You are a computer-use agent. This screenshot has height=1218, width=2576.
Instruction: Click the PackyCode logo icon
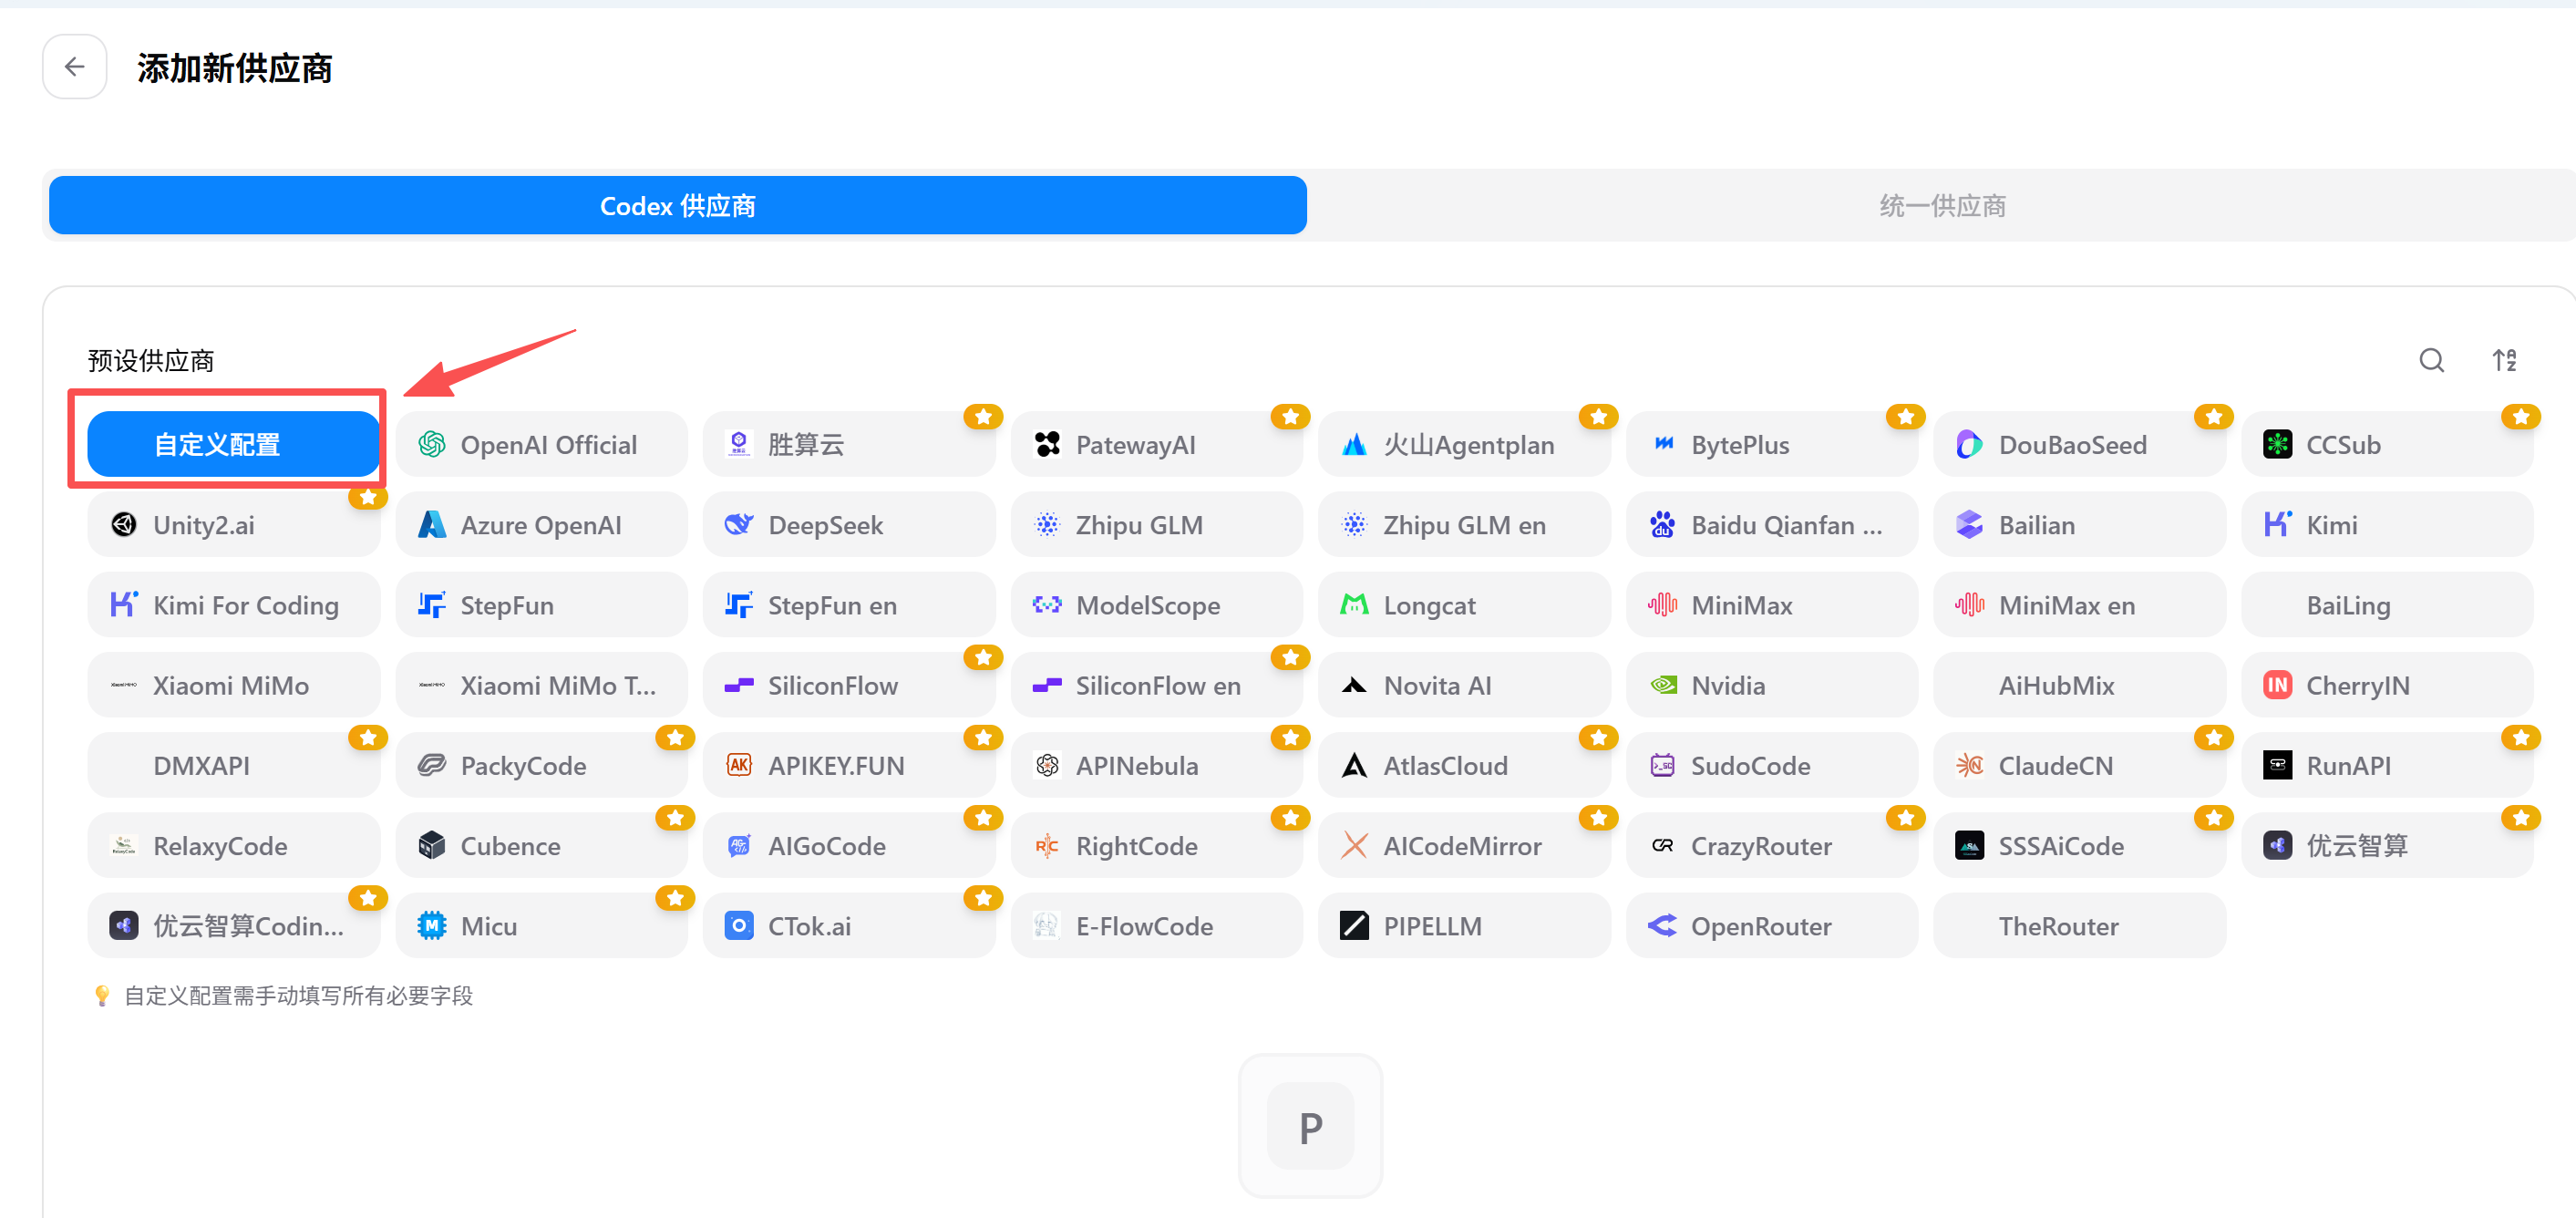click(x=432, y=765)
